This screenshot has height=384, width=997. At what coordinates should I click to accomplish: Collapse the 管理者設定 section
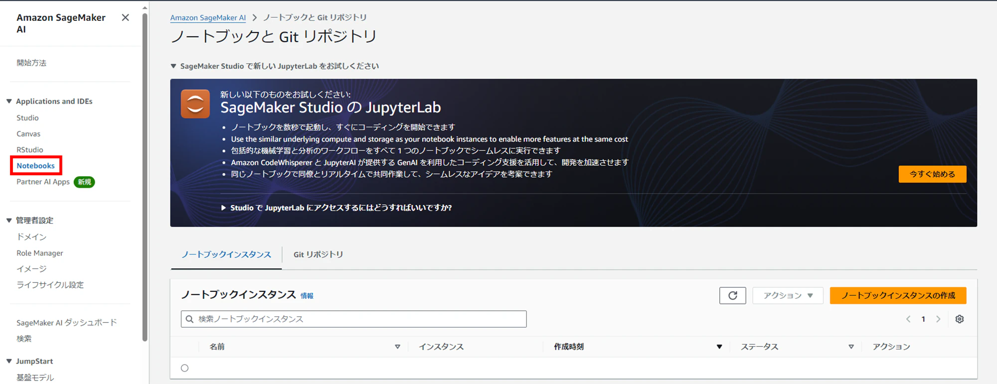9,220
